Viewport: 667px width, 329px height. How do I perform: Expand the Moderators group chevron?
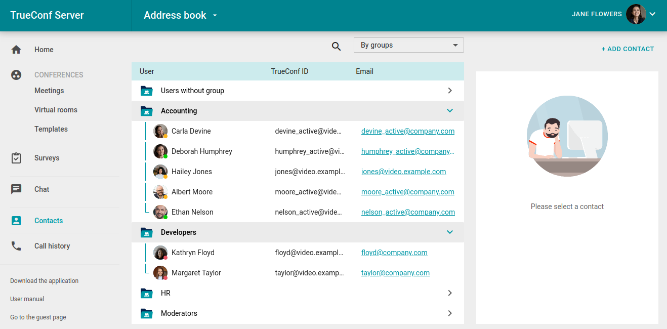[449, 313]
